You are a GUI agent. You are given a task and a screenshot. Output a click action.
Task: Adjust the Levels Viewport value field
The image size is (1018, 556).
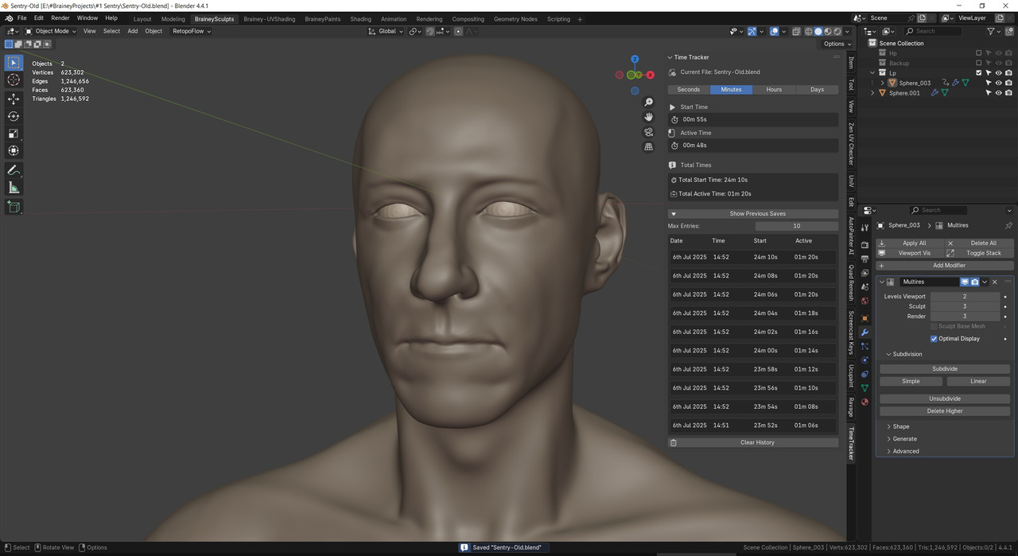(964, 297)
